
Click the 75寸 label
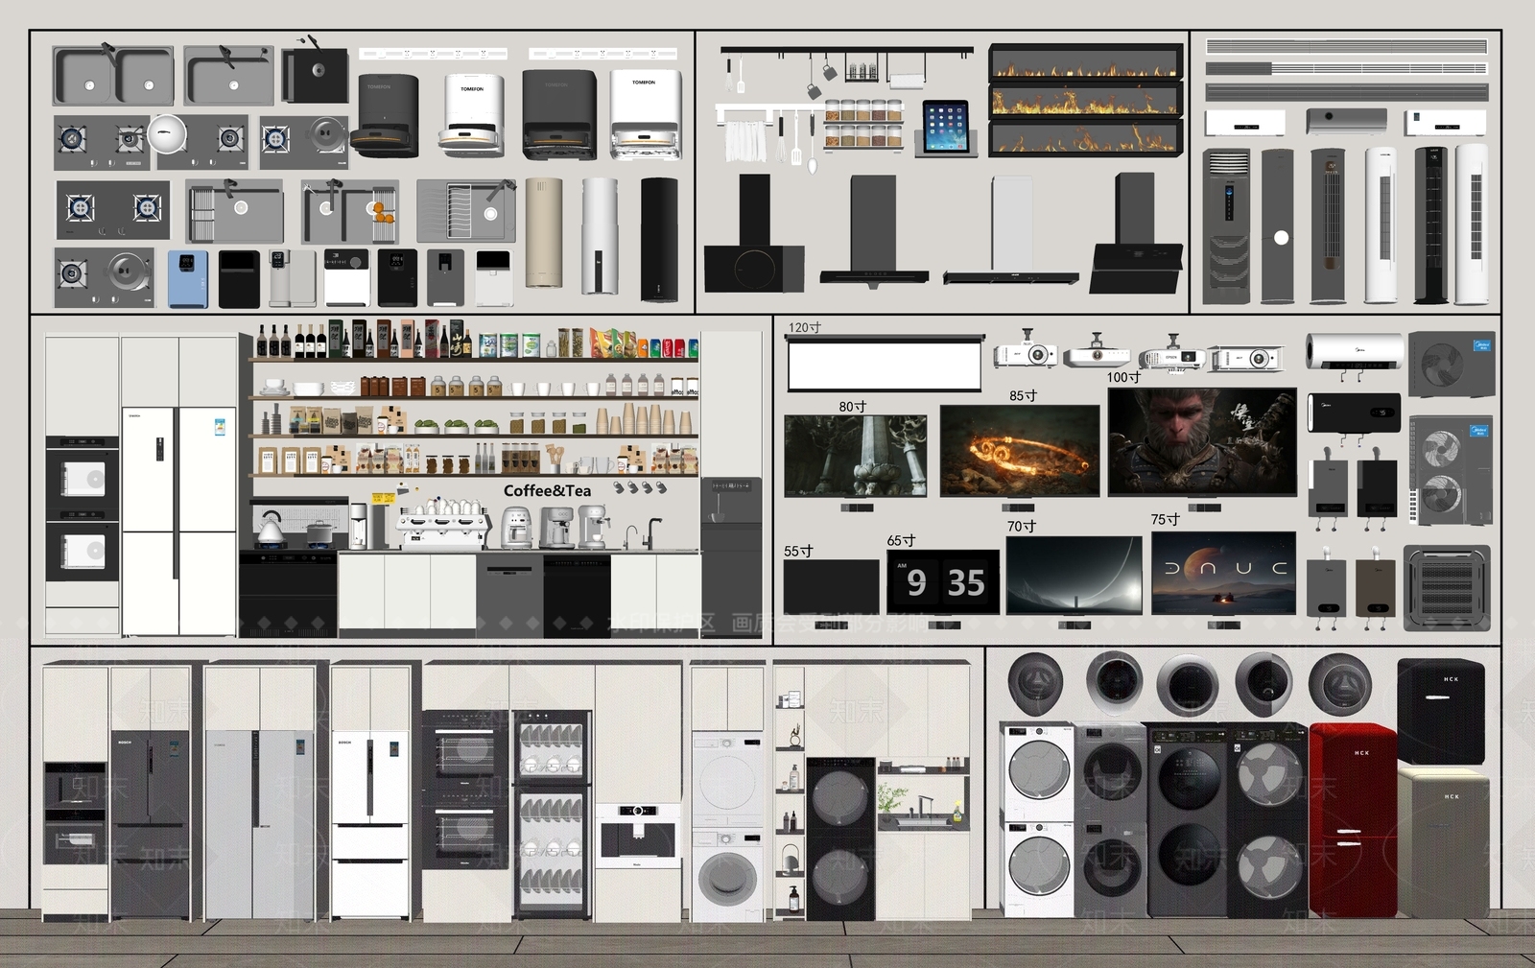coord(1165,519)
